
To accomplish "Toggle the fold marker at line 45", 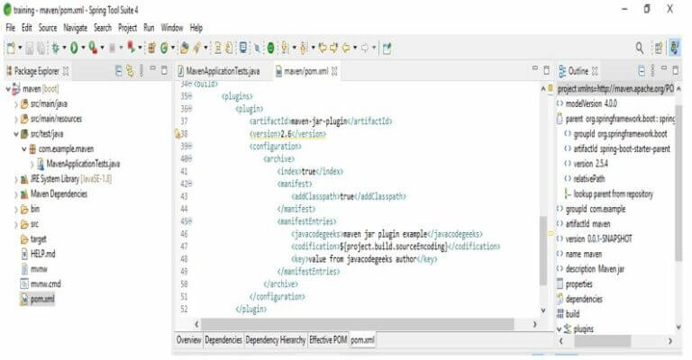I will pos(190,221).
